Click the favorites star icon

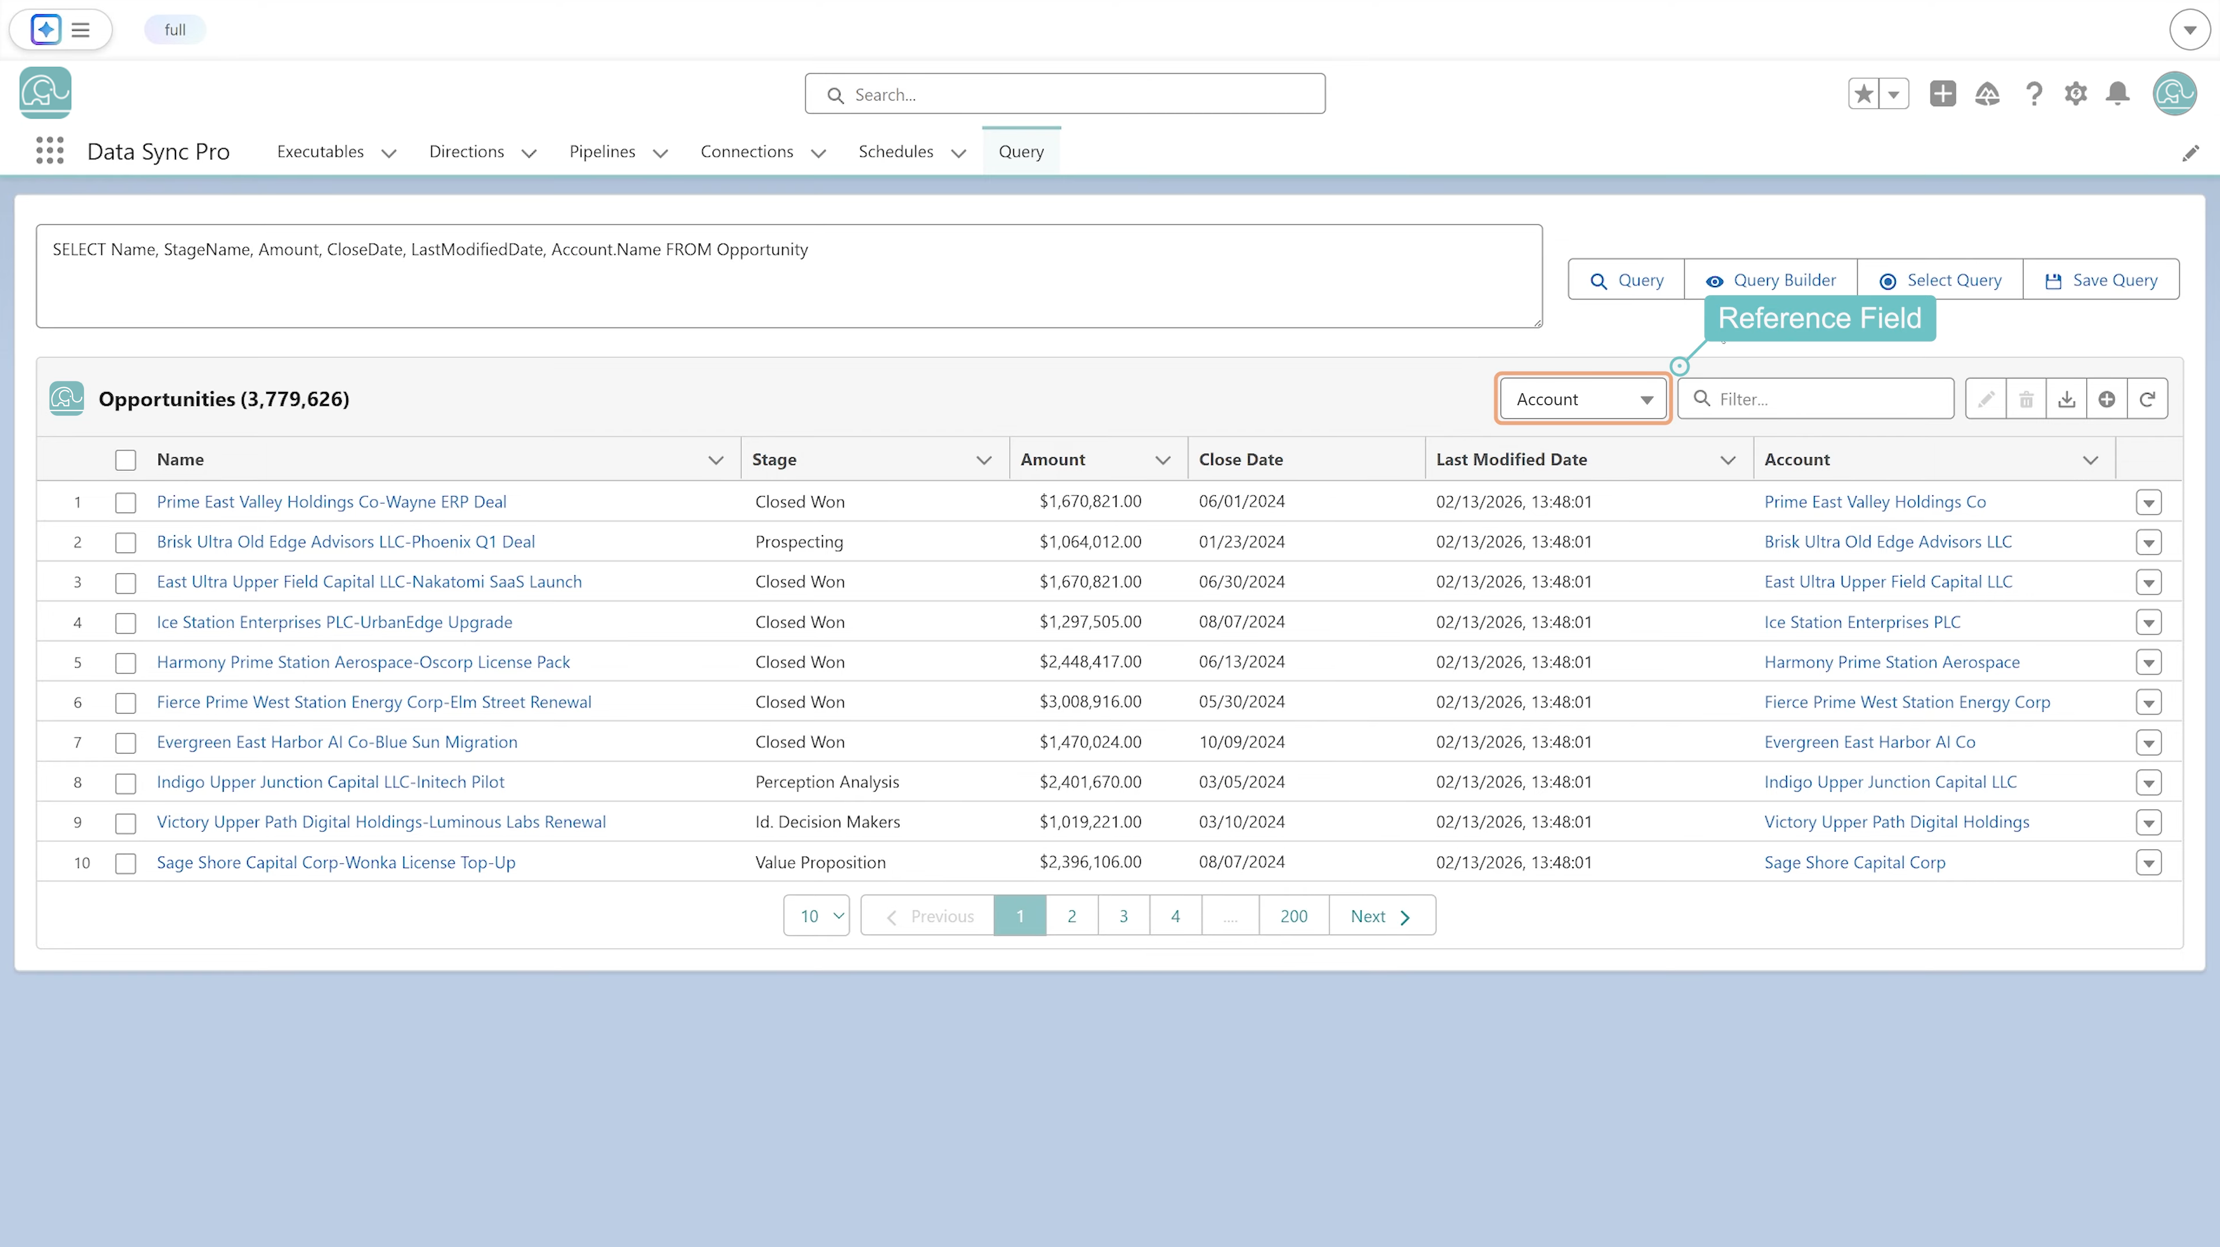pyautogui.click(x=1863, y=94)
